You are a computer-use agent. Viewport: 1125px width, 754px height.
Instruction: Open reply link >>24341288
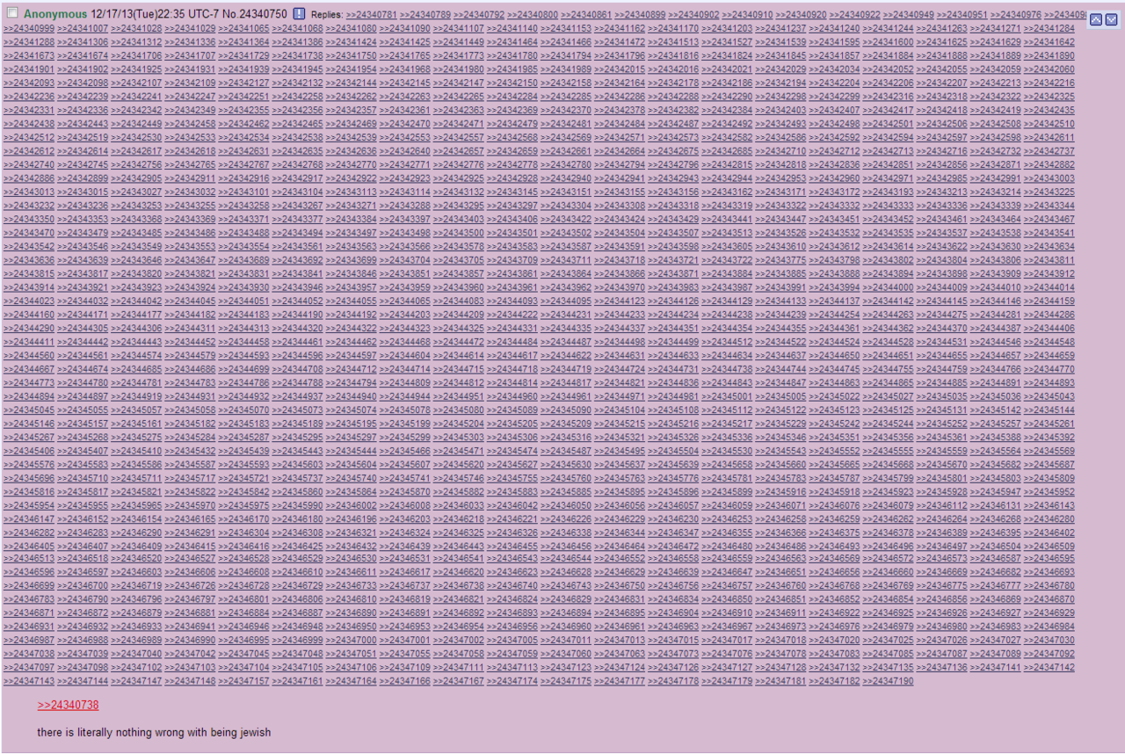pyautogui.click(x=29, y=42)
